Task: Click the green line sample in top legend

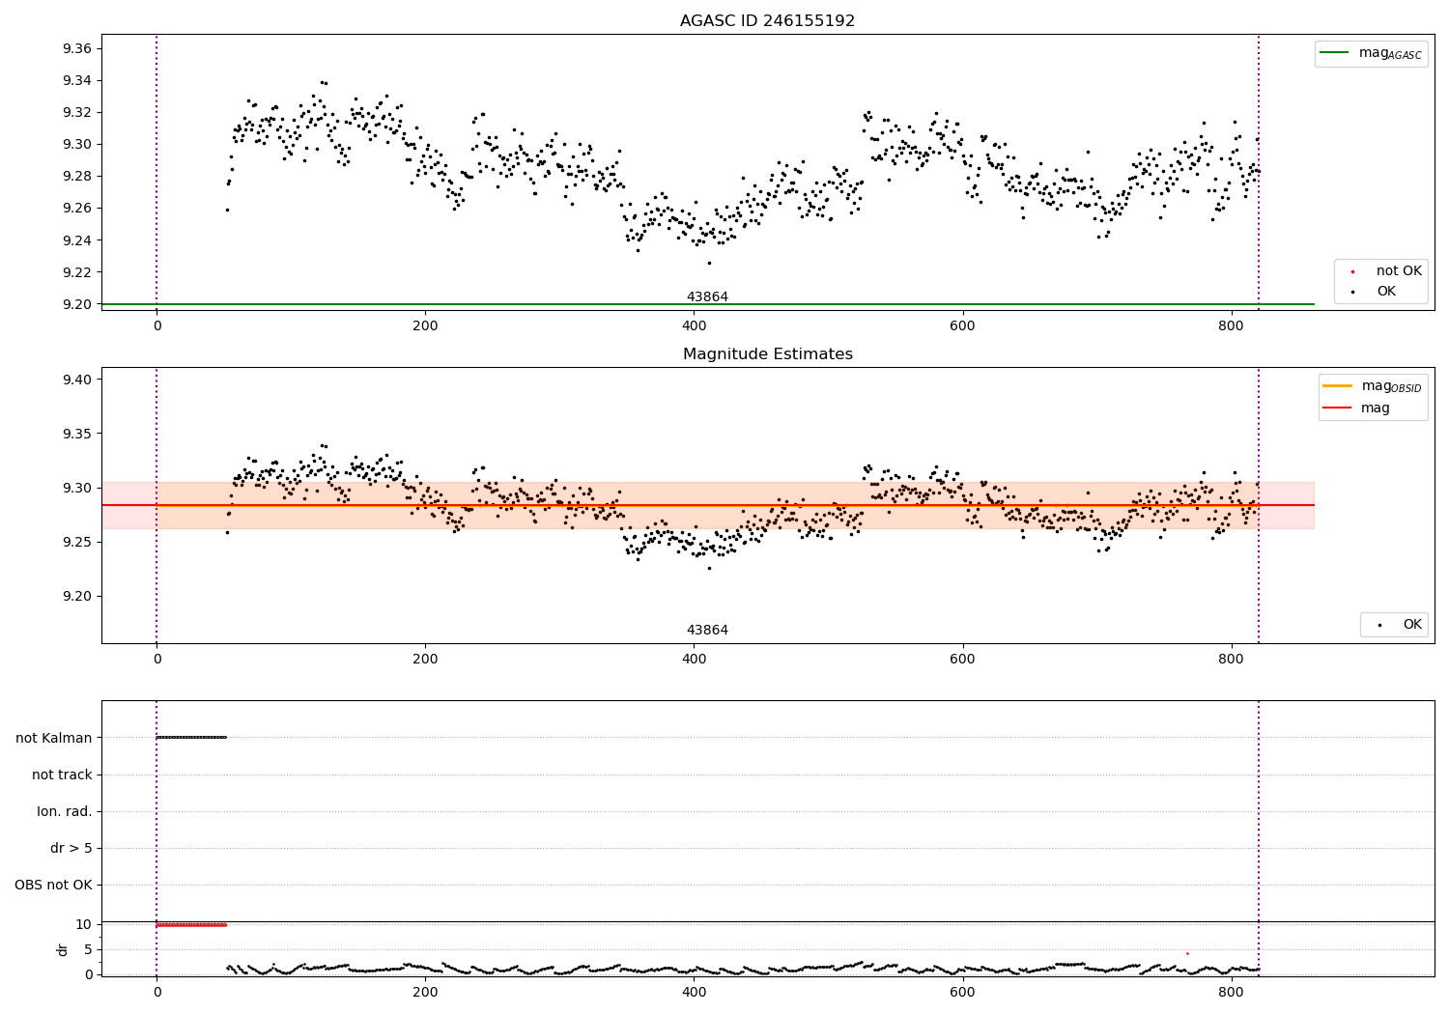Action: click(1334, 52)
